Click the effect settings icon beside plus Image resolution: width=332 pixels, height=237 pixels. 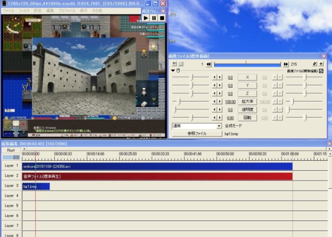pyautogui.click(x=314, y=64)
